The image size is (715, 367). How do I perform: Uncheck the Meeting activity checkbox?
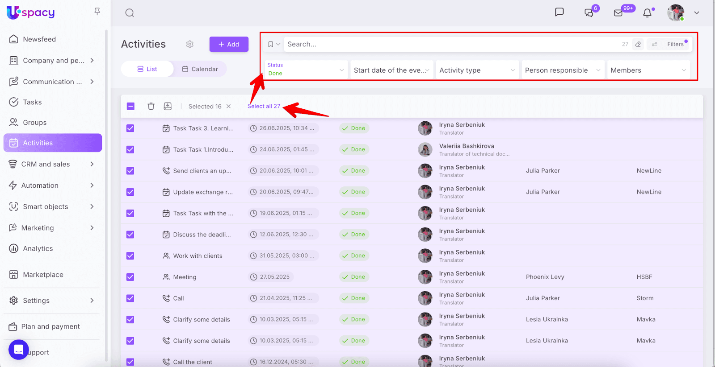[x=130, y=277]
